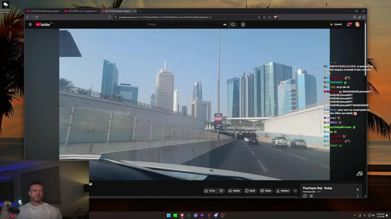Open the Psychopat Bejr playlist link
The image size is (391, 219).
tap(309, 192)
